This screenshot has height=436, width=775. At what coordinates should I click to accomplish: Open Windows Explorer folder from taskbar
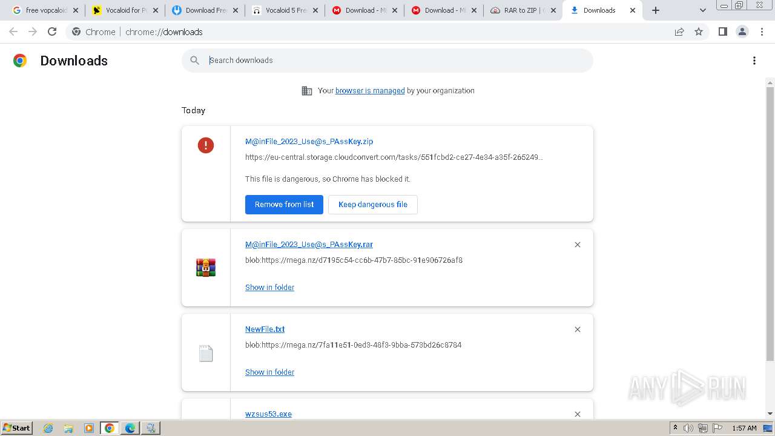(68, 428)
